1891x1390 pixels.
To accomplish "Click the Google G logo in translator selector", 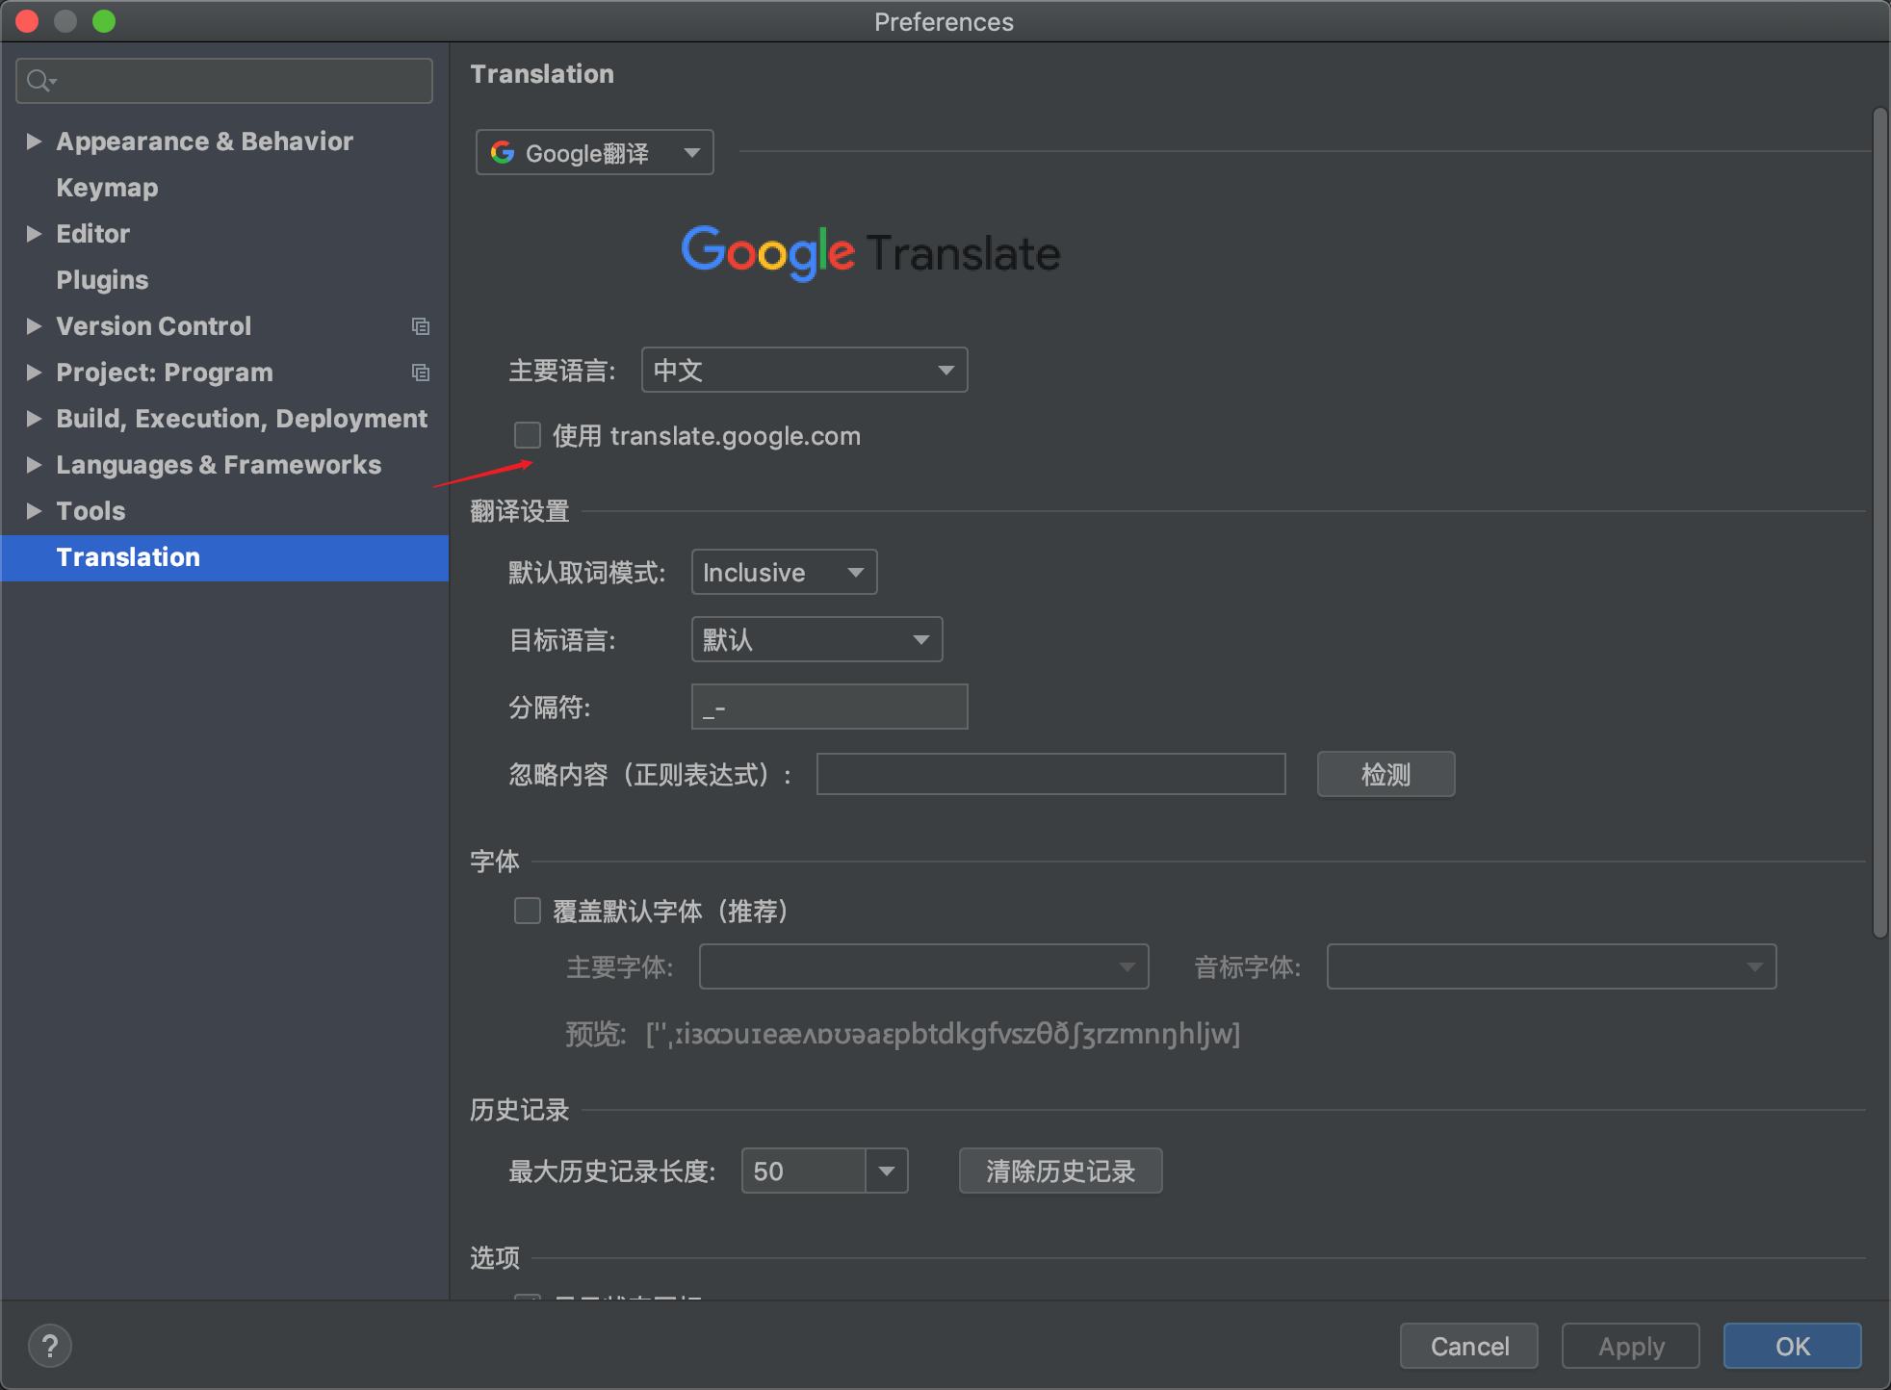I will point(503,152).
